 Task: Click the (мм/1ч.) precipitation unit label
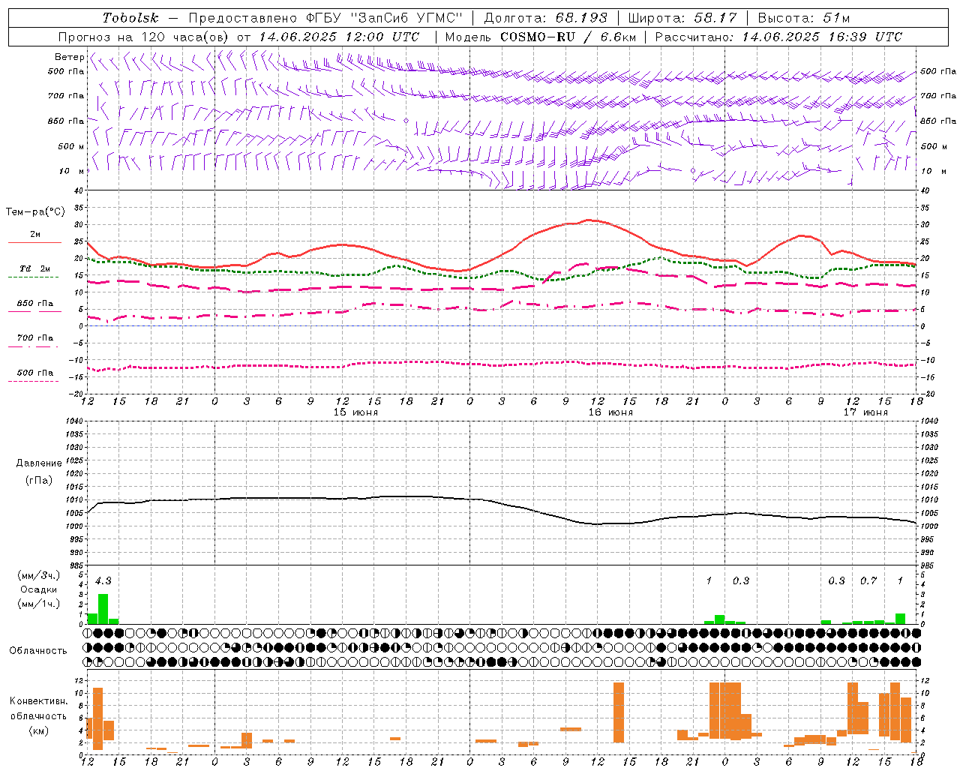point(40,604)
